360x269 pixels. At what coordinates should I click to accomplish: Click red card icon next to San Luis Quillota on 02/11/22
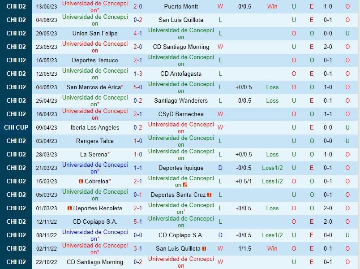coord(204,248)
